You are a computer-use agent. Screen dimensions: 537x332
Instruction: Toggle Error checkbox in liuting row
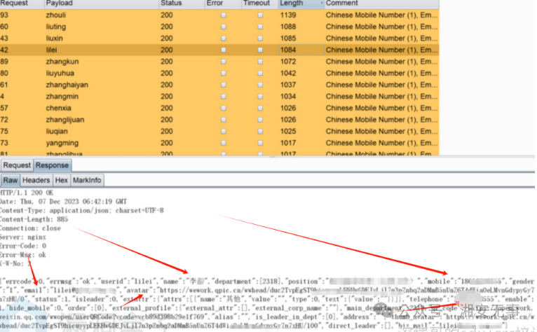(224, 27)
